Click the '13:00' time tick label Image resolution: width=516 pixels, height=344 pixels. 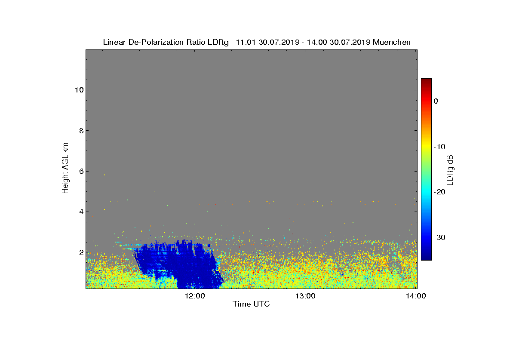click(305, 296)
